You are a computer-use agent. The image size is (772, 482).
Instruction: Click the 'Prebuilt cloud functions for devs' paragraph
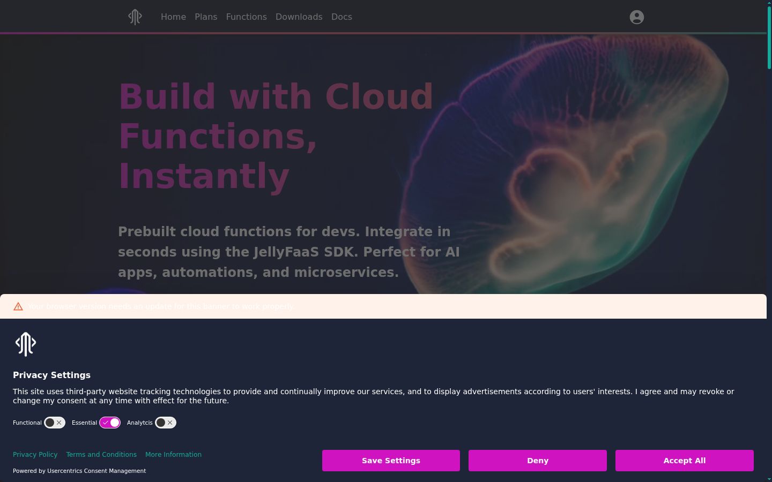pos(289,252)
